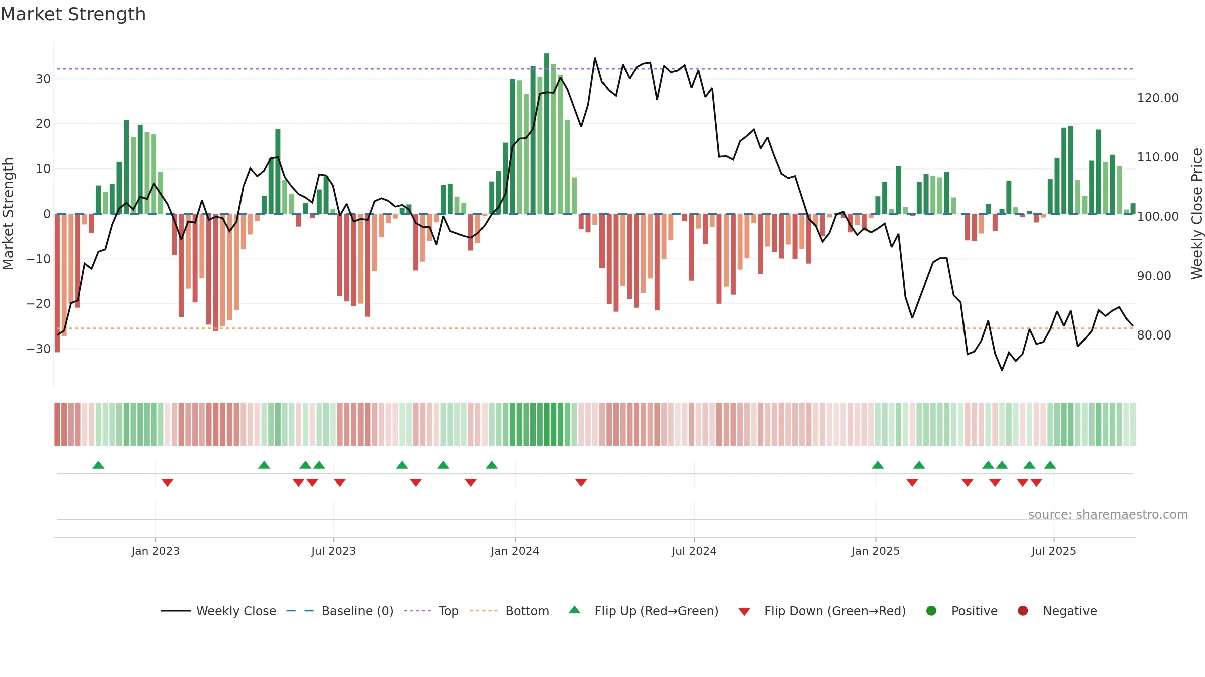Click the 30 strength axis value

pyautogui.click(x=43, y=79)
